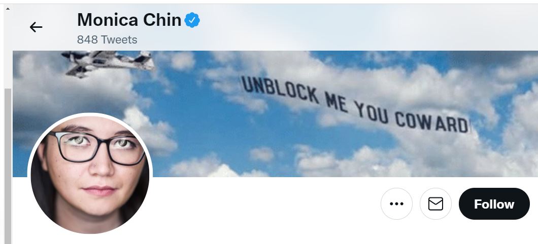Image resolution: width=538 pixels, height=244 pixels.
Task: Click the scrollbar track above the thumb
Action: pyautogui.click(x=8, y=50)
